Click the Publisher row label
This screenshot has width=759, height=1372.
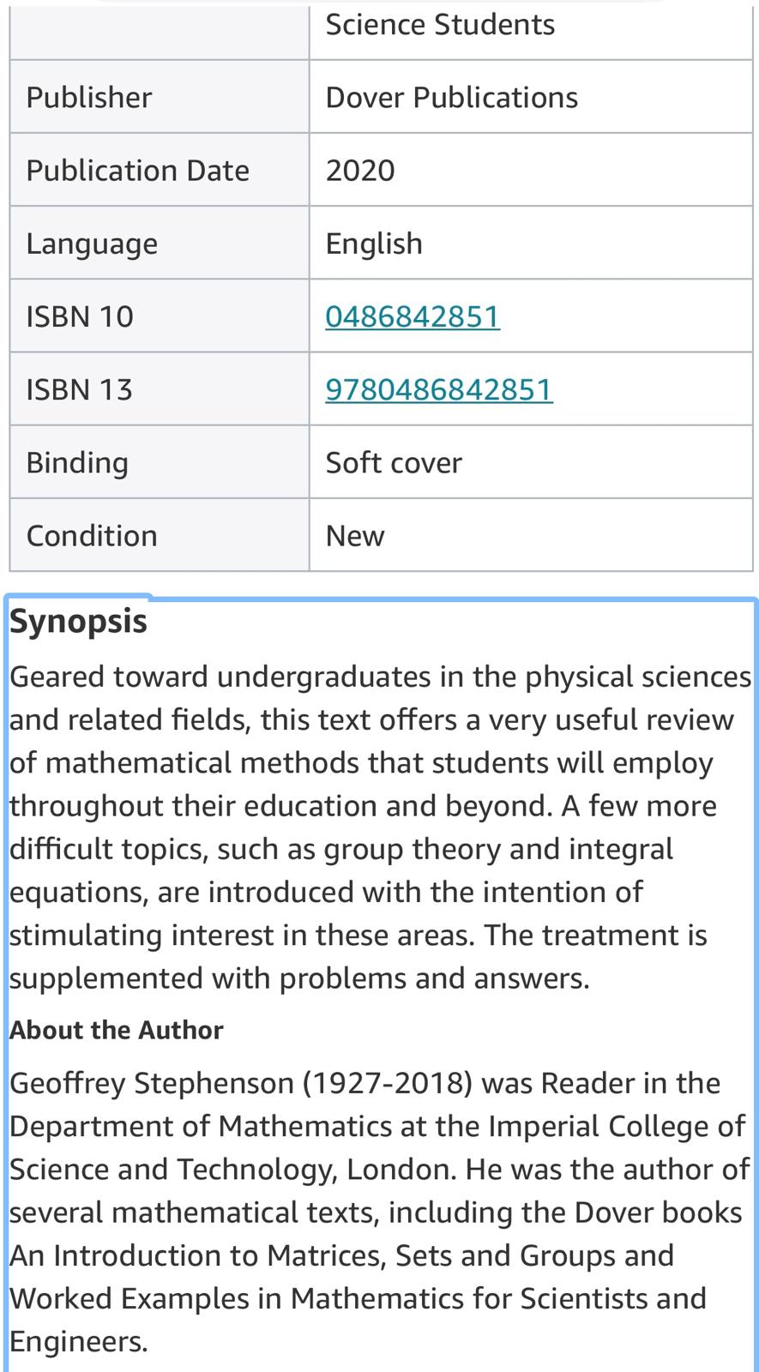coord(89,98)
